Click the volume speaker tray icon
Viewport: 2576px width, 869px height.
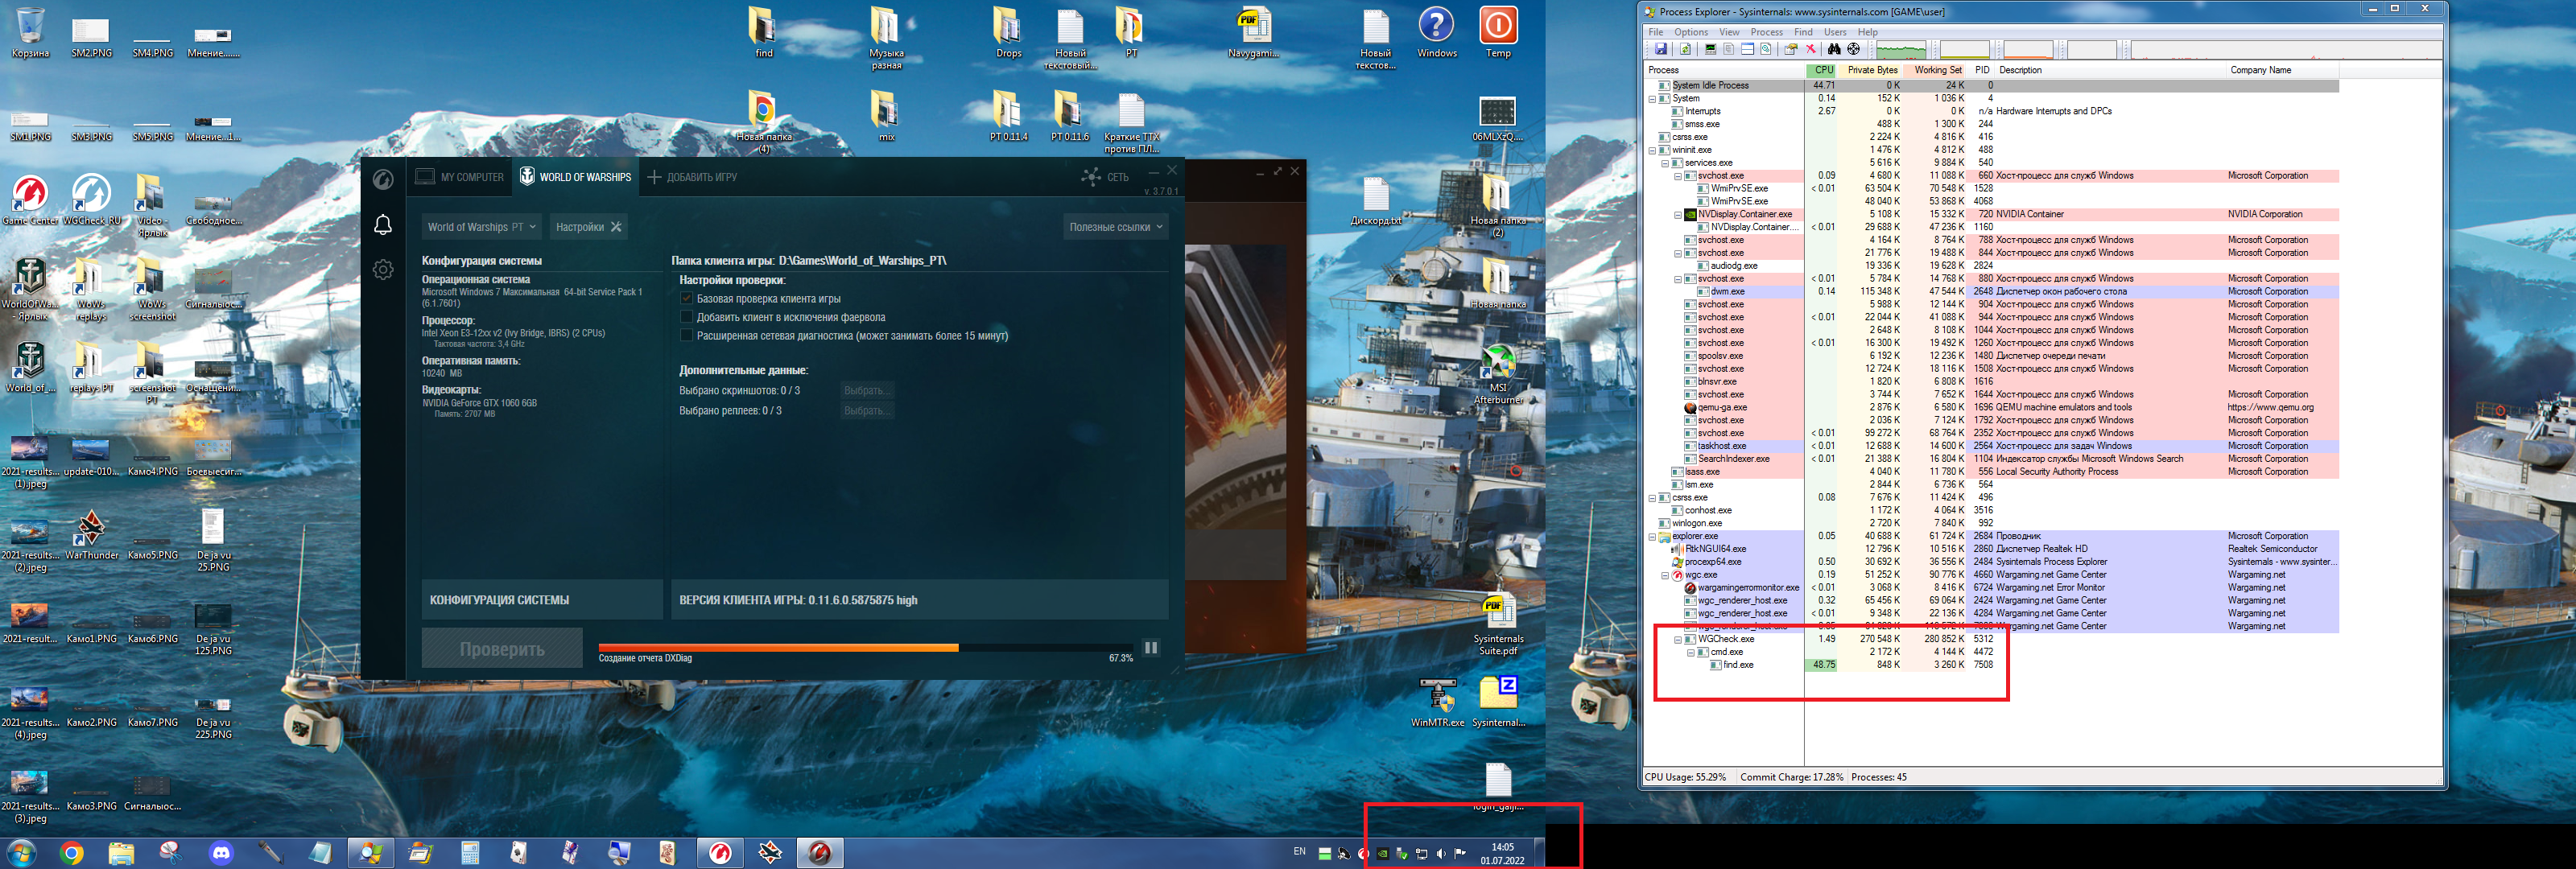pyautogui.click(x=1441, y=853)
